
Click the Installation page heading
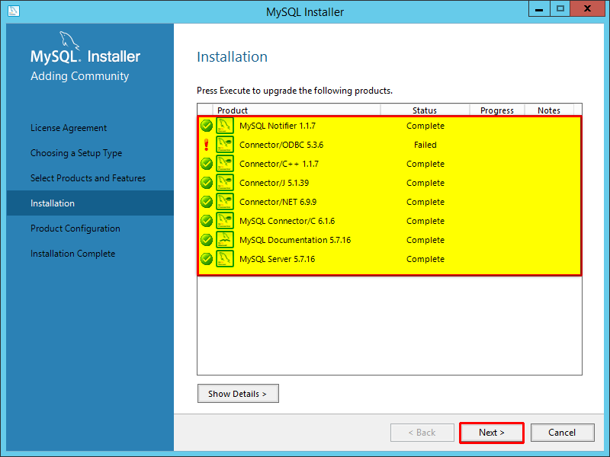click(x=233, y=56)
